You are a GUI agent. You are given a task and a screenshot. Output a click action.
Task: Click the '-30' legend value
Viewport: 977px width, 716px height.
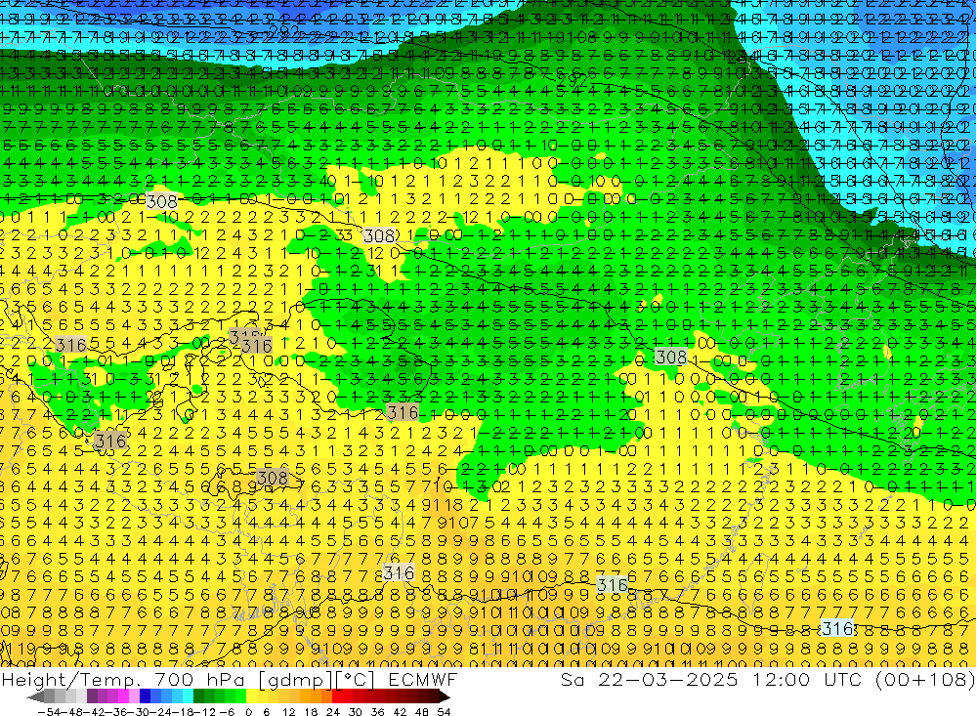139,712
